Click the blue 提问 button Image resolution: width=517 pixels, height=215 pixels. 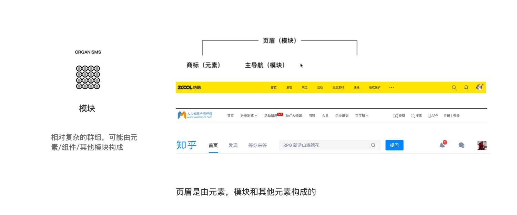coord(394,145)
